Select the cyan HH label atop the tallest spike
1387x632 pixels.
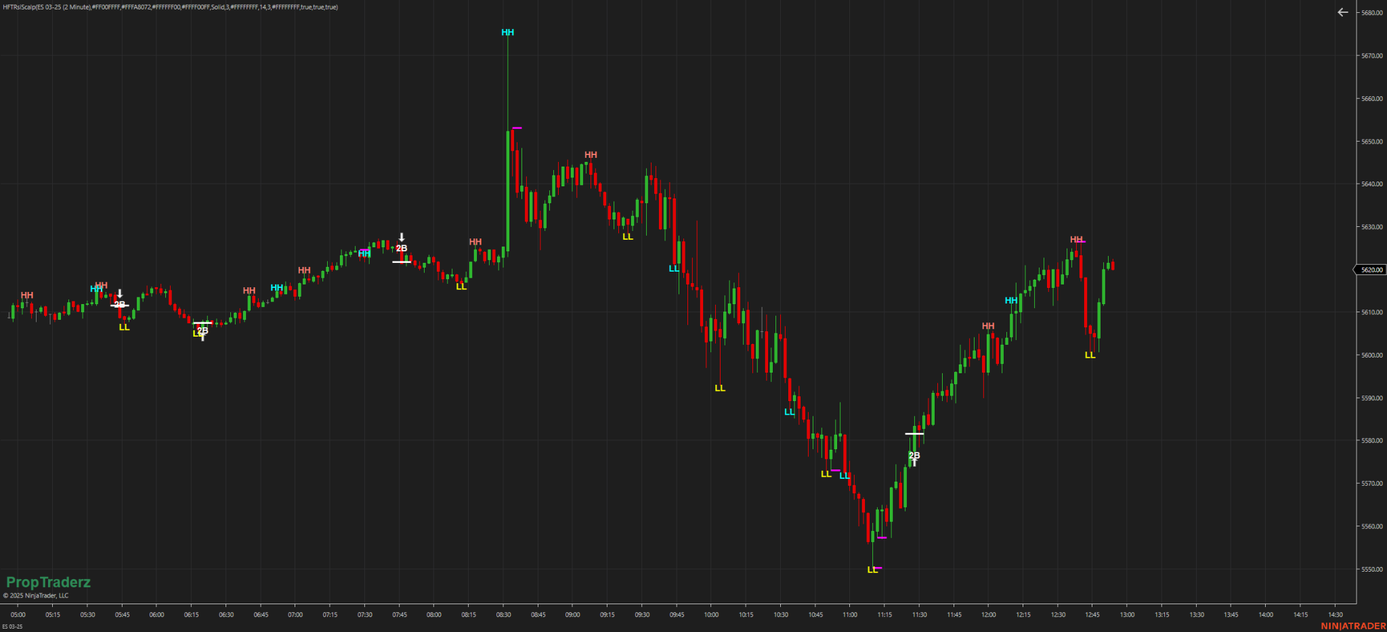point(507,33)
